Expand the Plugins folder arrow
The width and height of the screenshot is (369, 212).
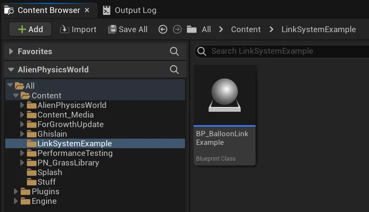(16, 191)
